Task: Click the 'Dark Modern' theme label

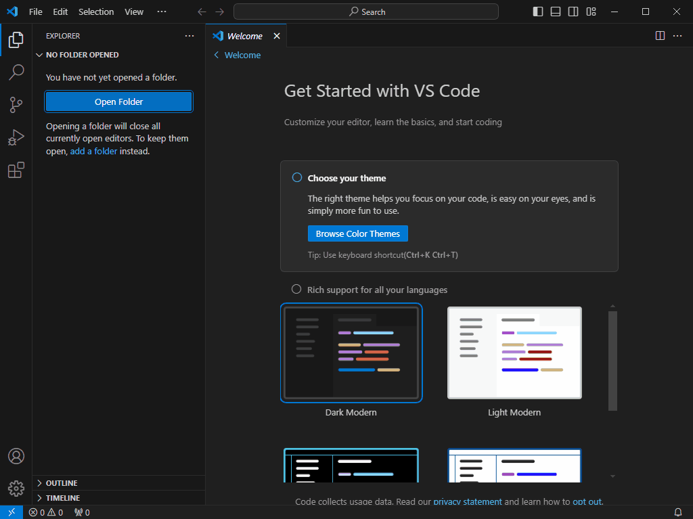Action: 351,413
